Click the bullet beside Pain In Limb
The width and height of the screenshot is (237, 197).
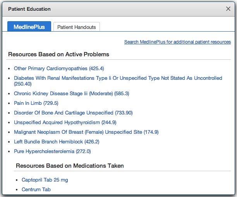pos(9,104)
